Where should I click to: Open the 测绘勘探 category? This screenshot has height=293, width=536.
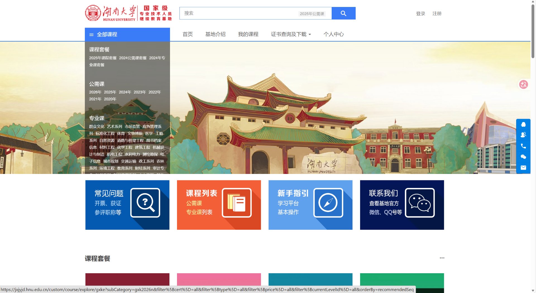[x=150, y=154]
